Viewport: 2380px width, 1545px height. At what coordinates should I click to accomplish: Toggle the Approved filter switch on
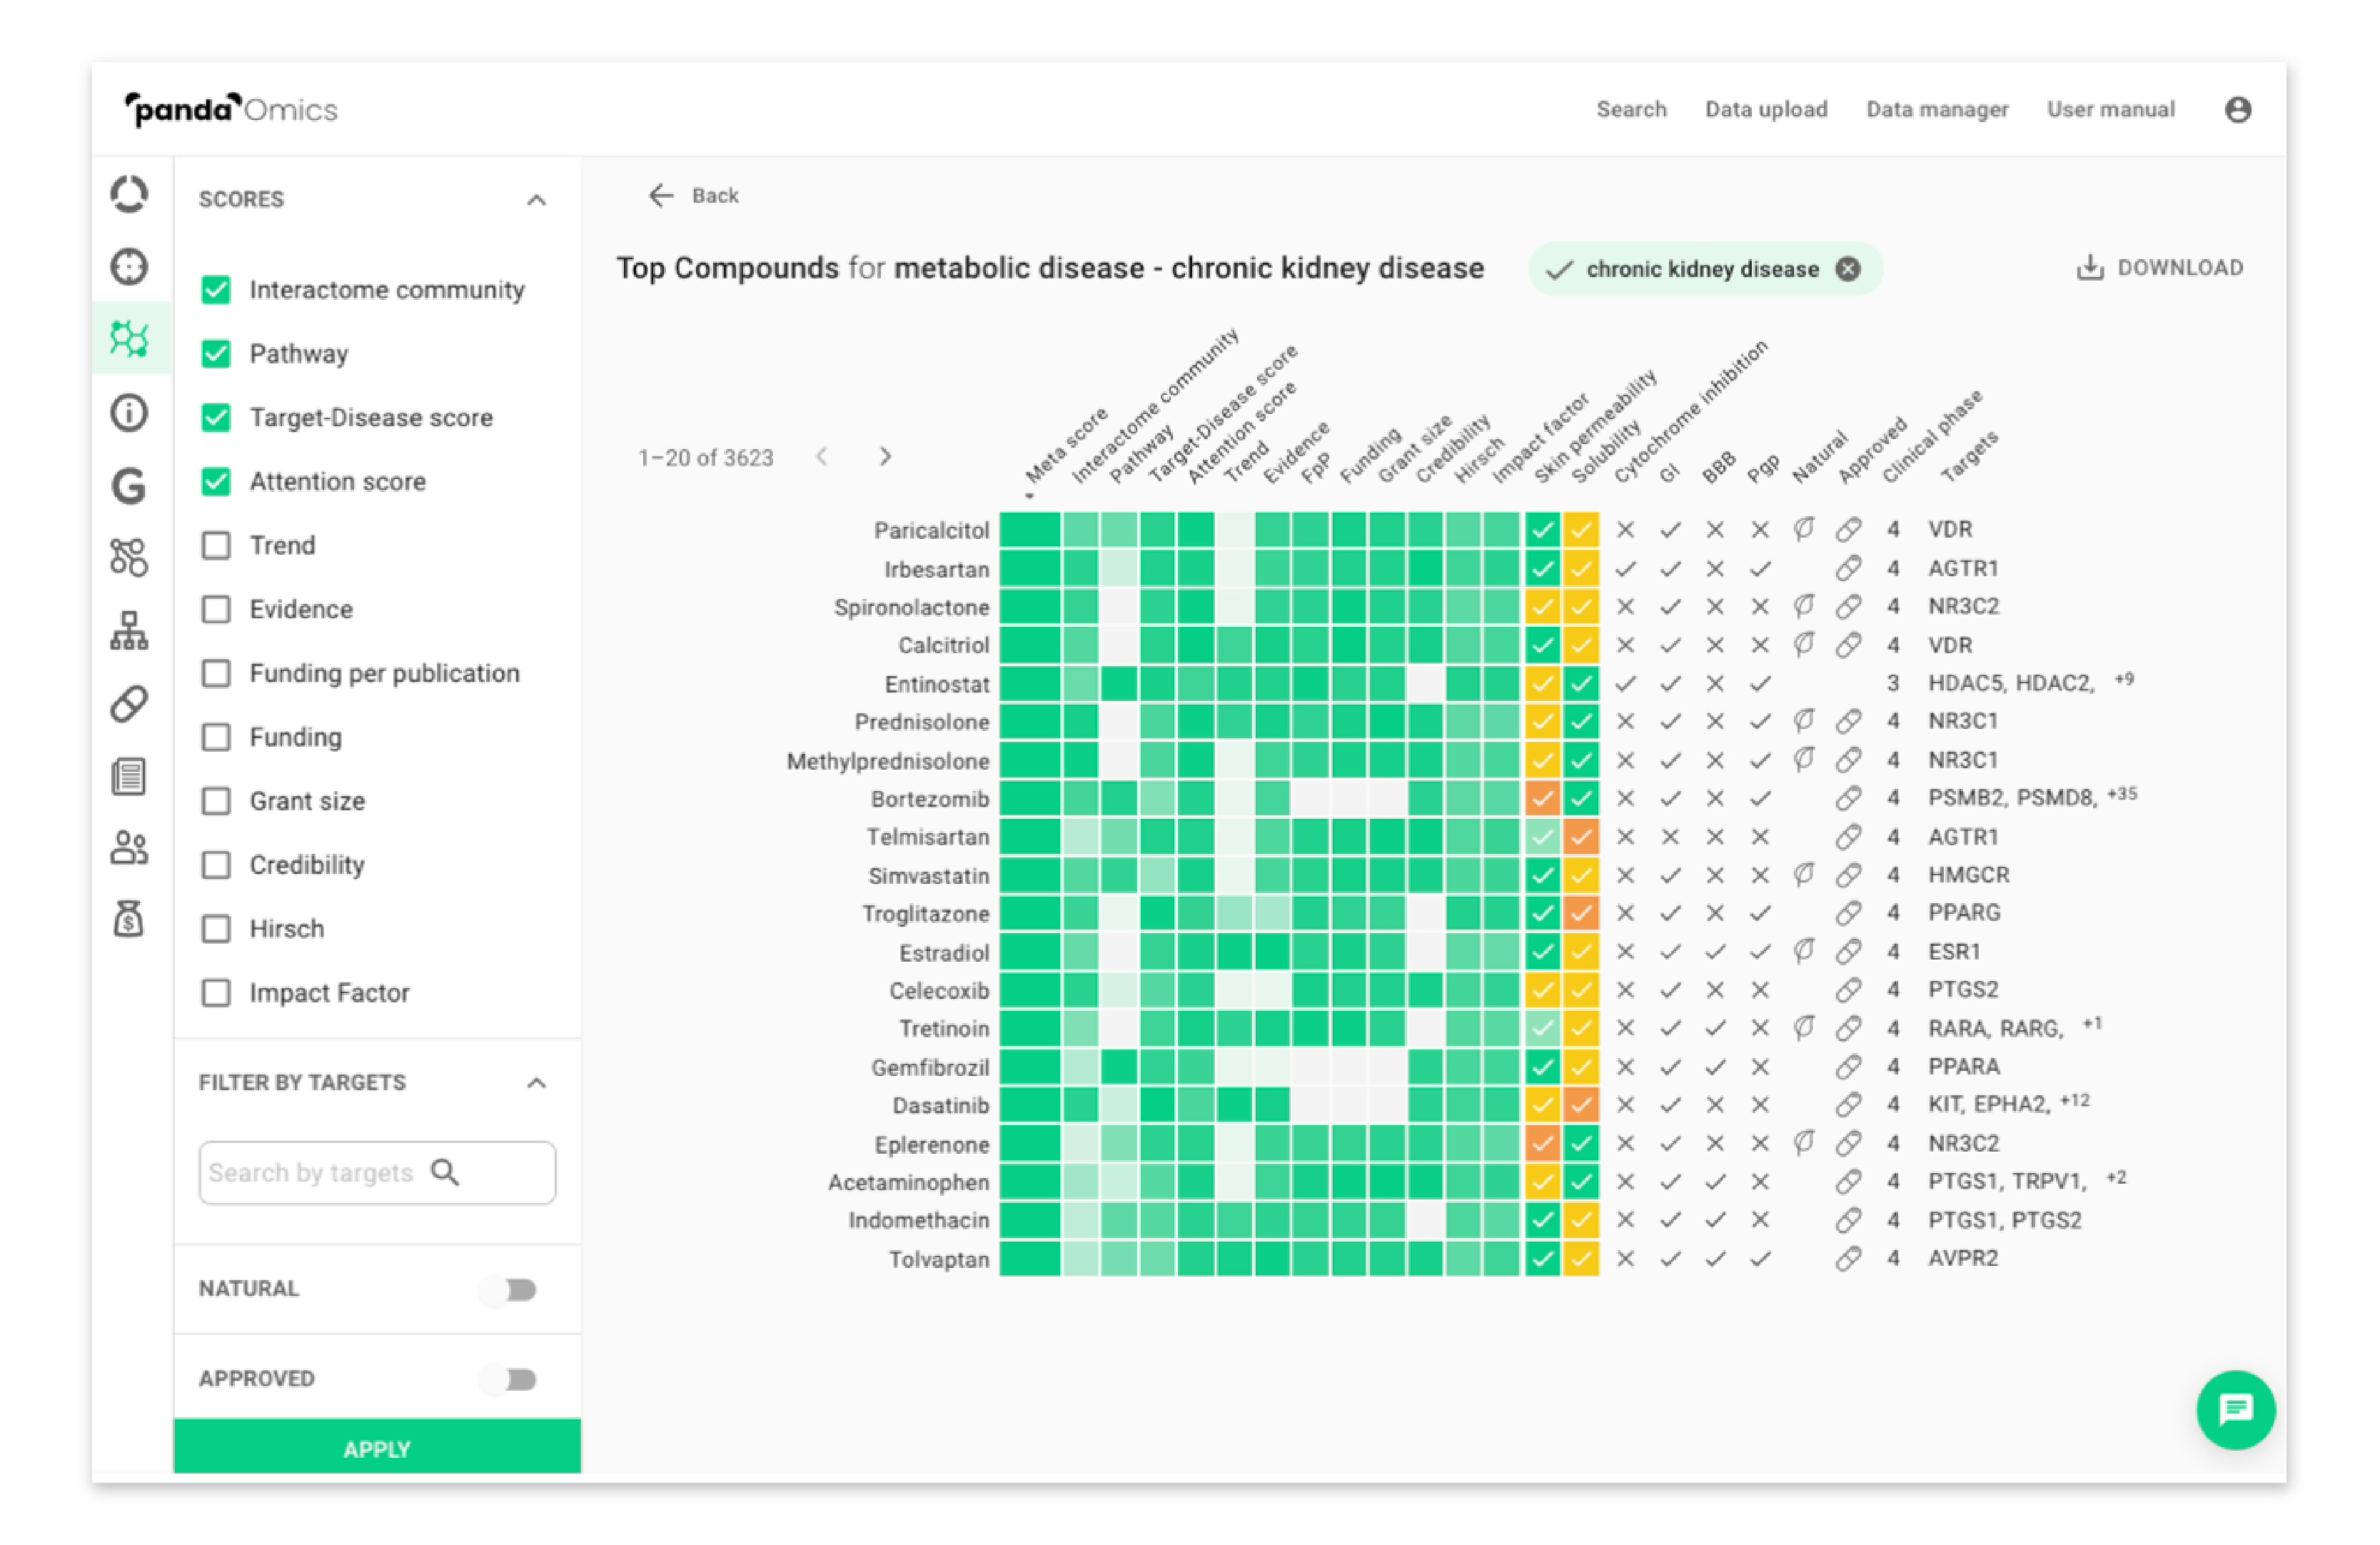click(506, 1378)
